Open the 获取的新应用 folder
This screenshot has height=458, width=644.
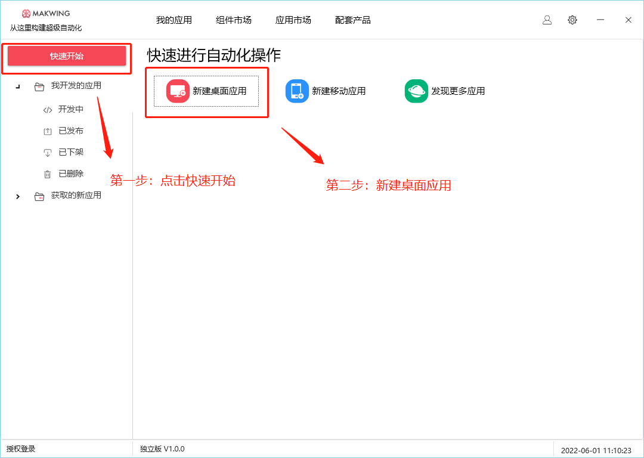coord(39,196)
